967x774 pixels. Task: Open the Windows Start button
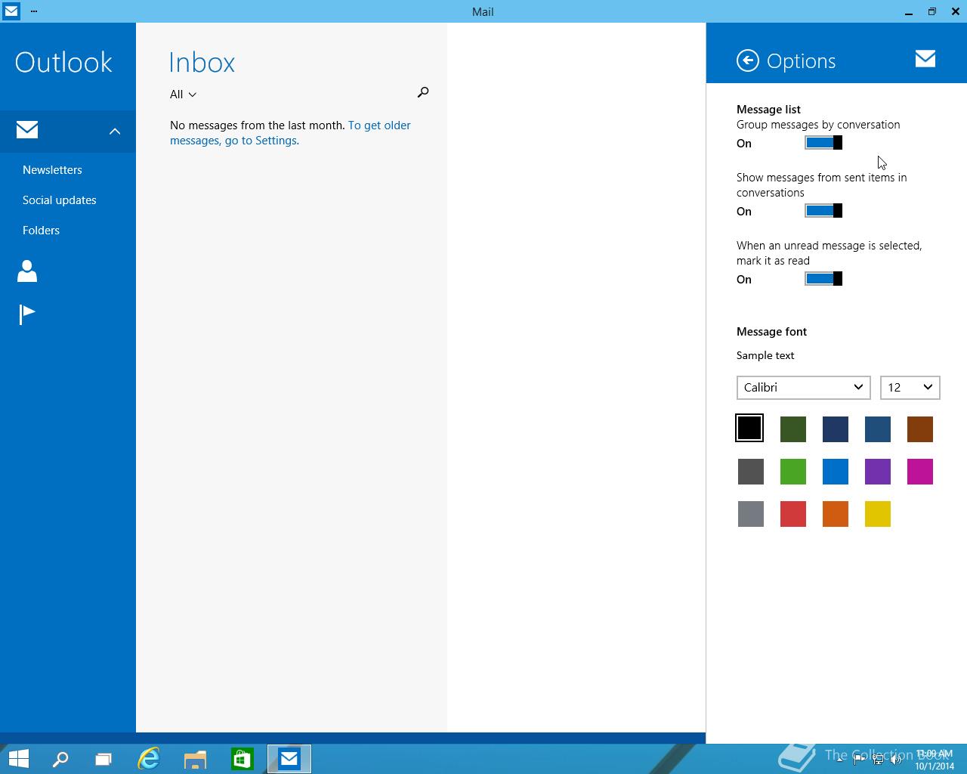(18, 758)
